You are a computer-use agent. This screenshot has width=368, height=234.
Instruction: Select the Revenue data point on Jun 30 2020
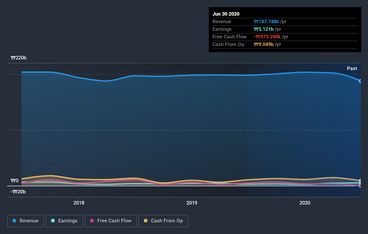pos(360,81)
